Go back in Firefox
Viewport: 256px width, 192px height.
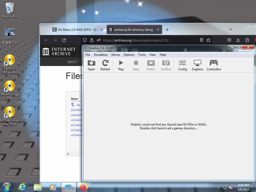(46, 40)
